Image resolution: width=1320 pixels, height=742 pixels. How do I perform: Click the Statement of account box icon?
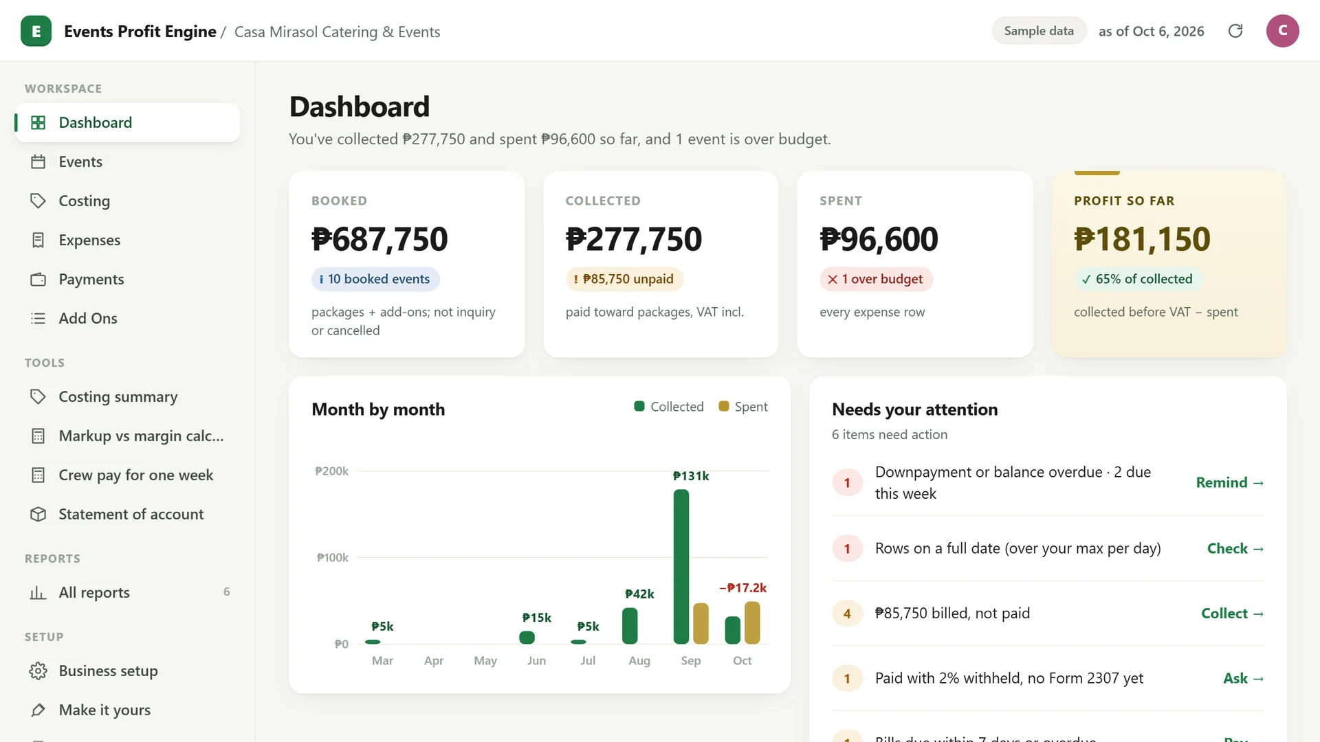point(38,514)
